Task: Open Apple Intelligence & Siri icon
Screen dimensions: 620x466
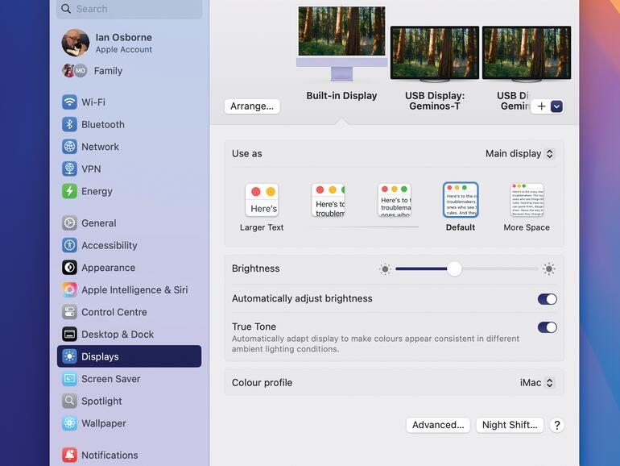Action: [69, 289]
